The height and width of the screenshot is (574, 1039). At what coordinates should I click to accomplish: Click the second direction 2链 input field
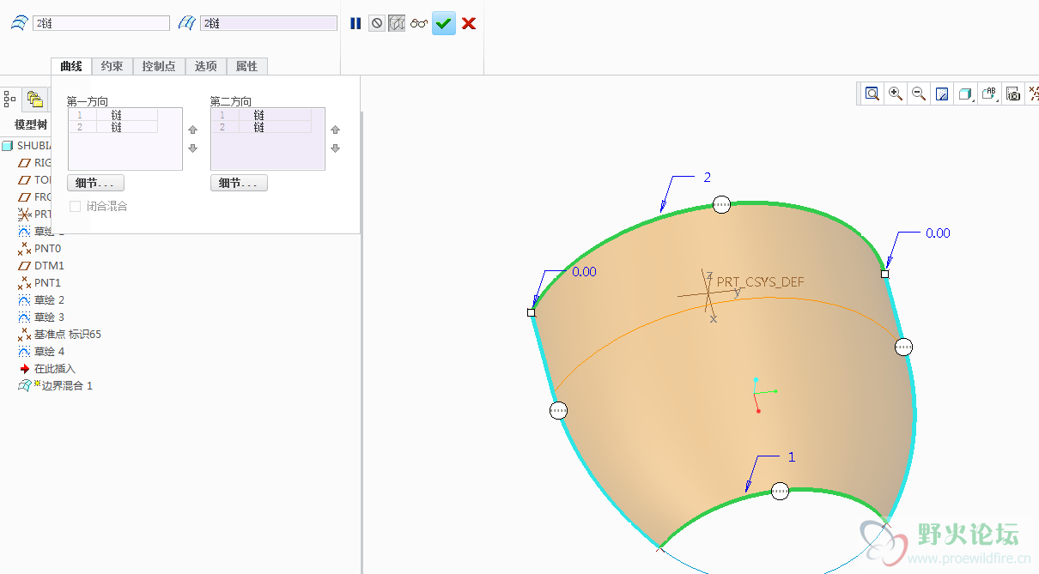[269, 24]
